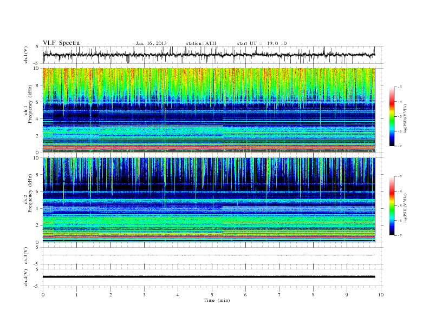This screenshot has height=331, width=429.
Task: Click the "3" tick on the time axis
Action: 145,295
